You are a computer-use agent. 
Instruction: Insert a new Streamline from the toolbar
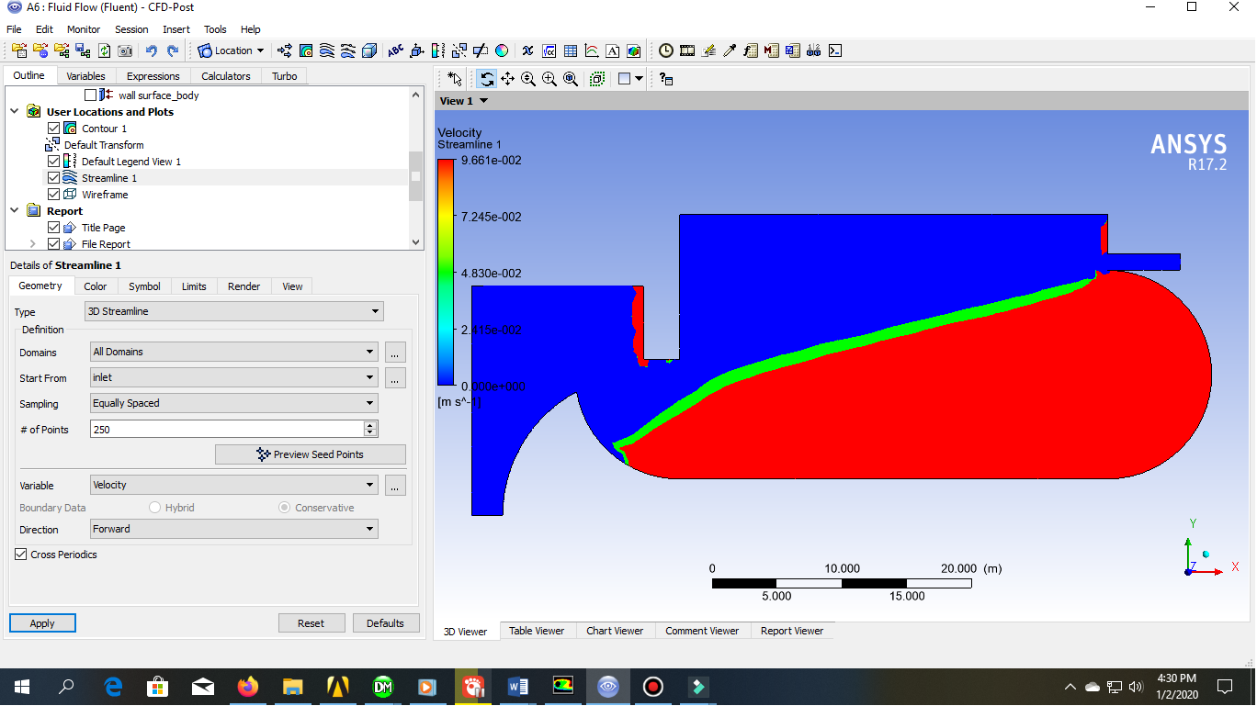pyautogui.click(x=328, y=50)
